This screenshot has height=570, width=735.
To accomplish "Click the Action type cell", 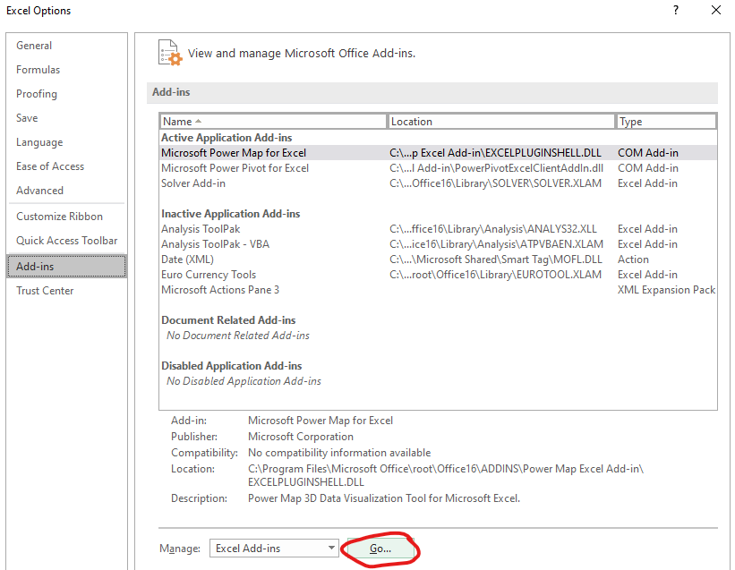I will tap(633, 259).
